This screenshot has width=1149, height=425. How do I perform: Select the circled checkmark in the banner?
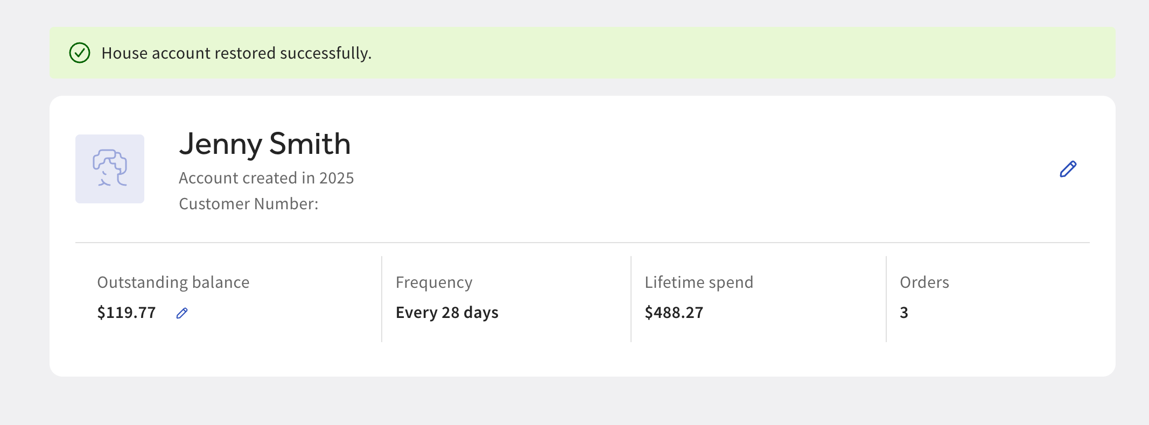point(80,53)
